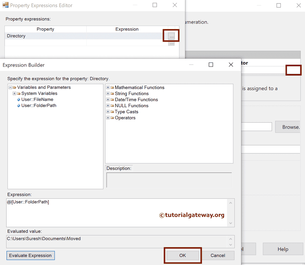
Task: Close the Expression Builder window
Action: [x=231, y=65]
